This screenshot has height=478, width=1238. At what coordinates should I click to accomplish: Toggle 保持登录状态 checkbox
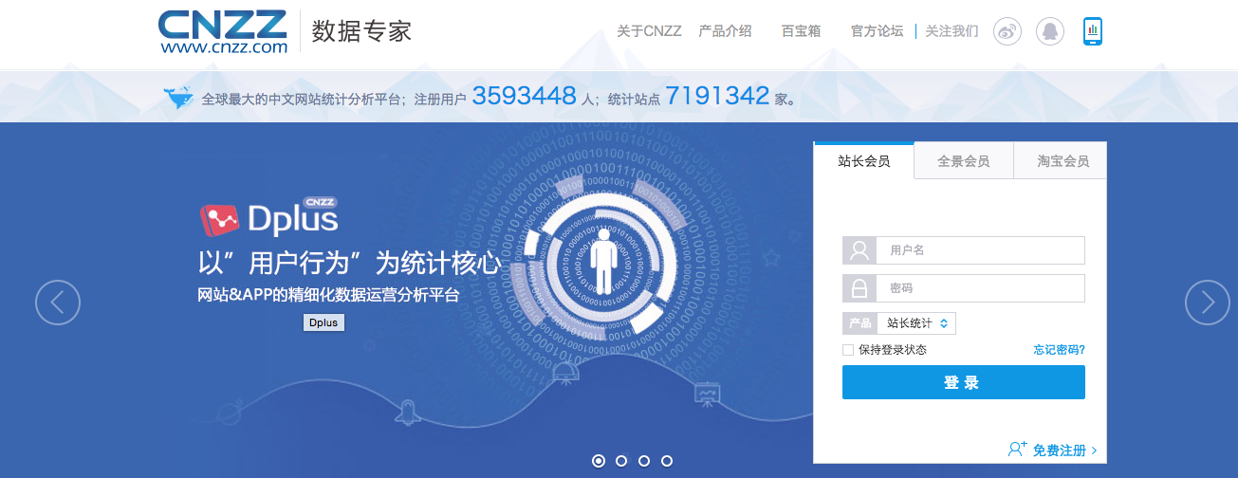click(848, 350)
